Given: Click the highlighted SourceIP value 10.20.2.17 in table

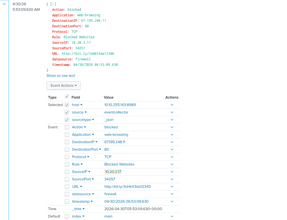Looking at the screenshot, I should tap(113, 172).
